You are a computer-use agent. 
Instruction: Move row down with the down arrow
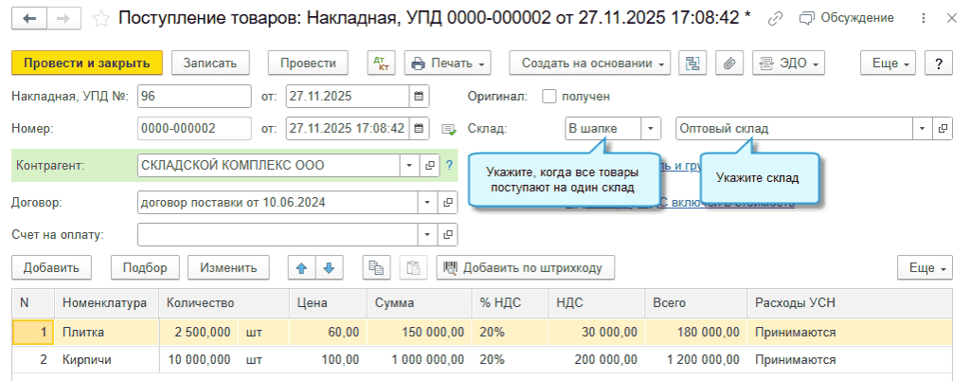pyautogui.click(x=329, y=268)
